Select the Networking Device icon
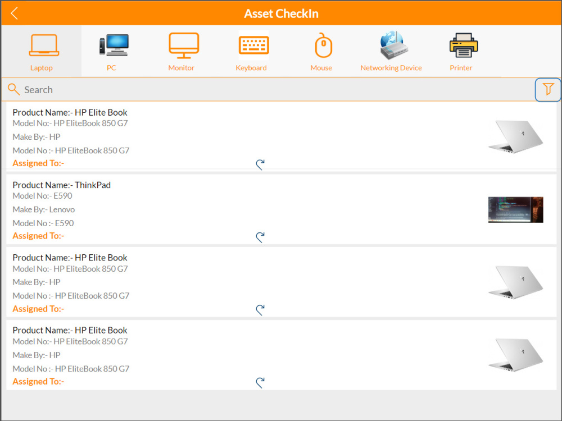Viewport: 562px width, 421px height. pos(393,45)
